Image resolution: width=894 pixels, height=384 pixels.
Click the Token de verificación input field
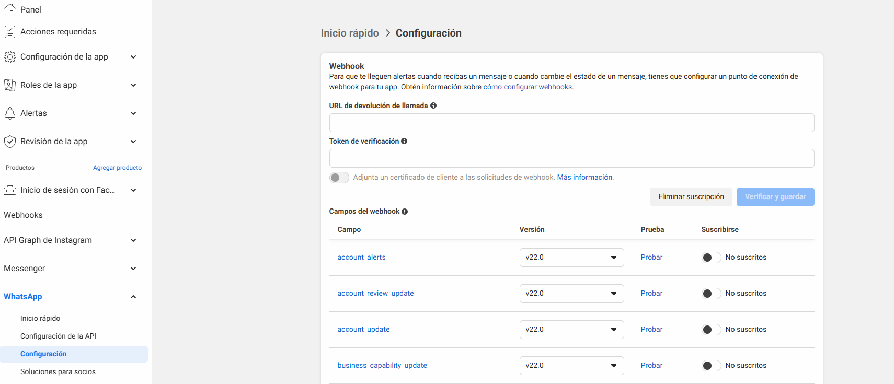pyautogui.click(x=571, y=158)
